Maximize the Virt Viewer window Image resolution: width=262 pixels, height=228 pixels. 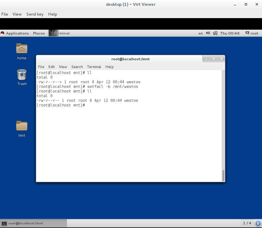coord(246,4)
